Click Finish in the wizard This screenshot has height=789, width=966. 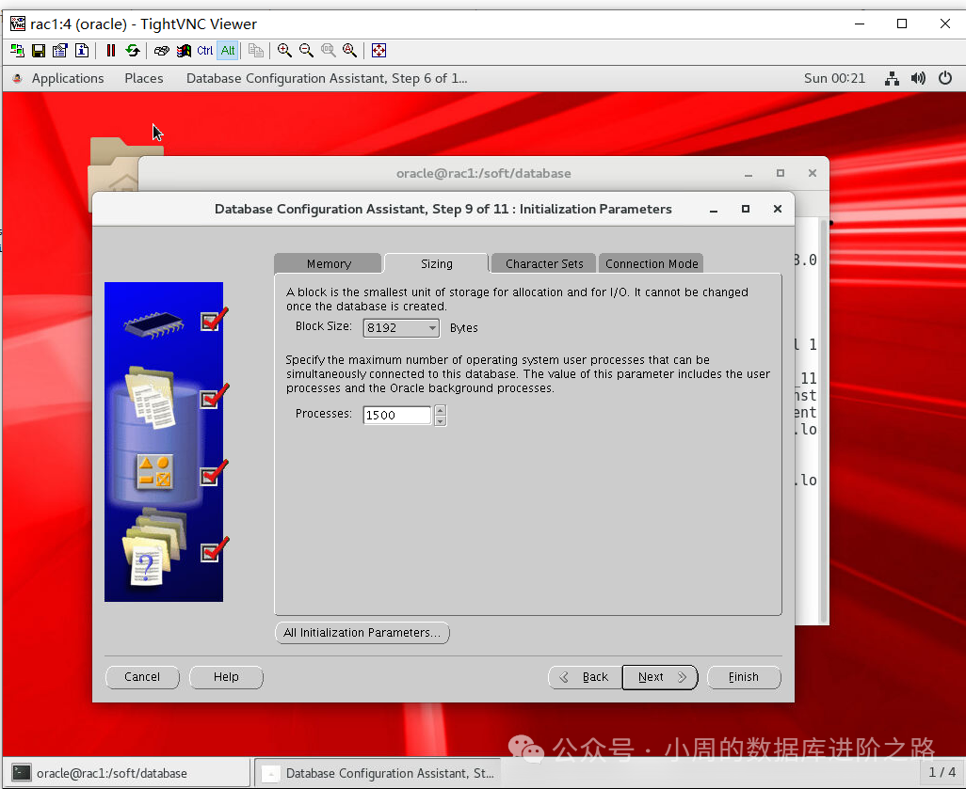point(744,677)
